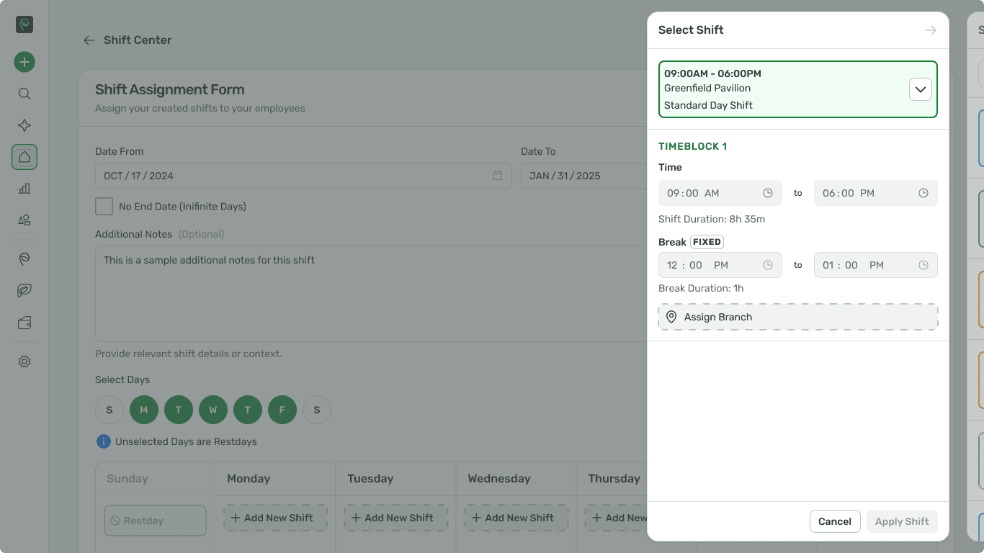Open the wallet icon in sidebar
This screenshot has width=984, height=553.
pyautogui.click(x=24, y=323)
